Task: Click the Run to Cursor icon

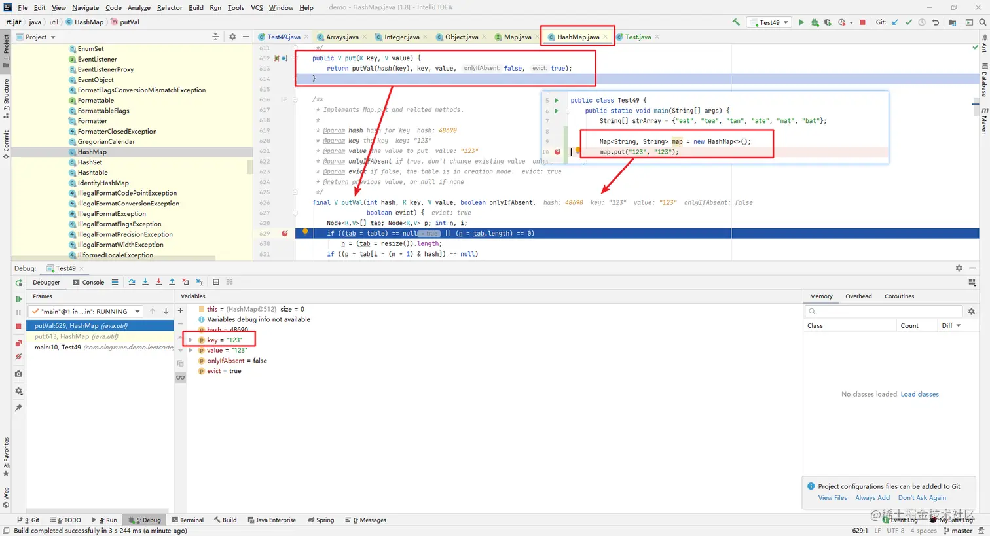Action: 199,282
